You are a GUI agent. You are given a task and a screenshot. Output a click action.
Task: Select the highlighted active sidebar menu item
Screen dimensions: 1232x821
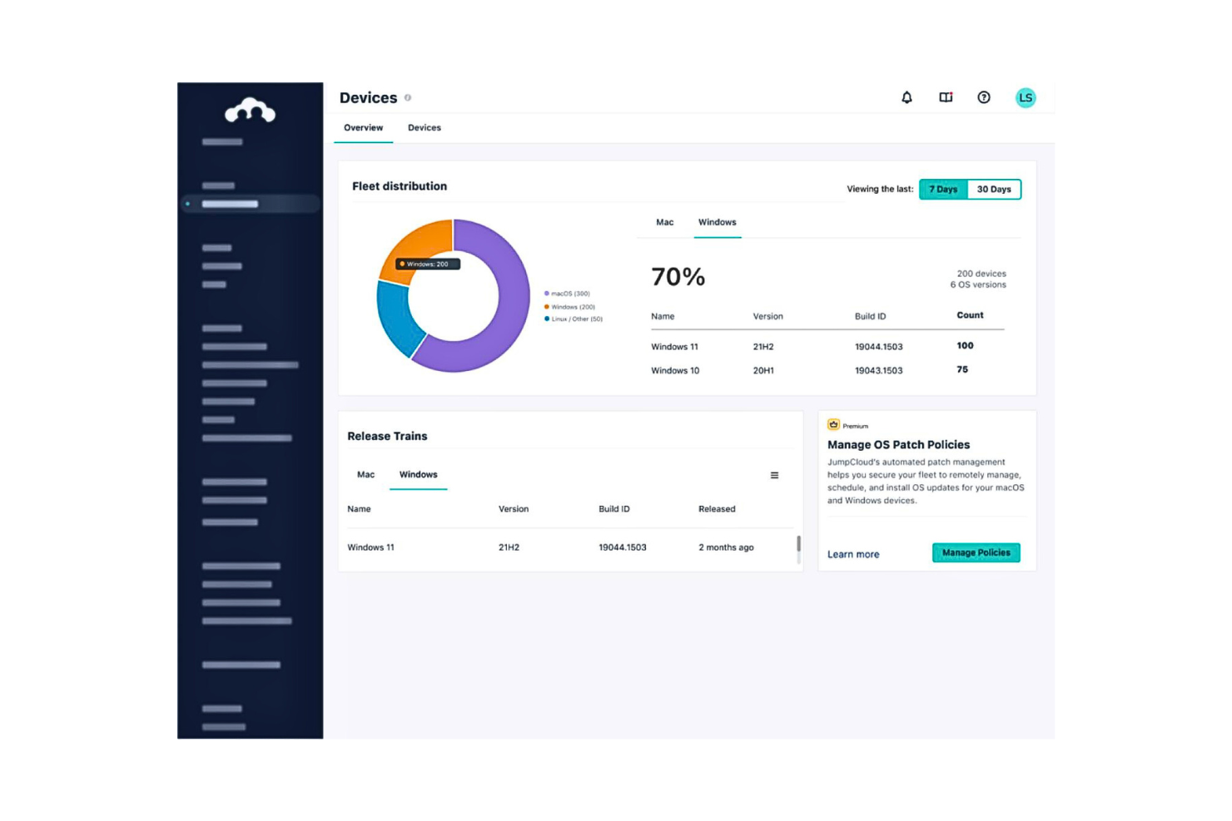[x=250, y=204]
